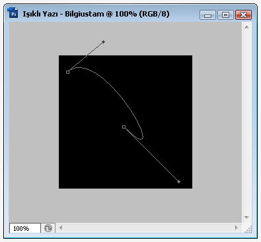This screenshot has height=242, width=261.
Task: Click the vertical scrollbar up arrow
Action: click(247, 27)
